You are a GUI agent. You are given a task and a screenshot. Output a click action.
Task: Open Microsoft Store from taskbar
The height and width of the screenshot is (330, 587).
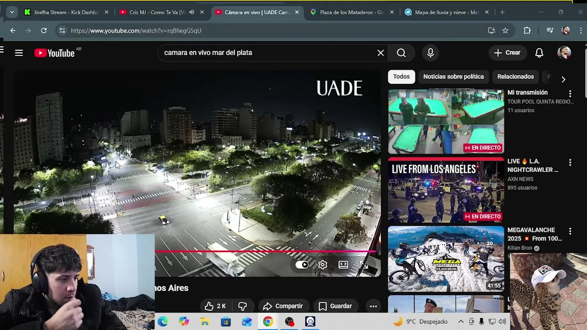pyautogui.click(x=226, y=322)
